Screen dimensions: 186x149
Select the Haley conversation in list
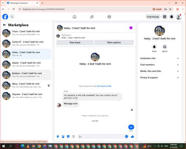coord(26,54)
